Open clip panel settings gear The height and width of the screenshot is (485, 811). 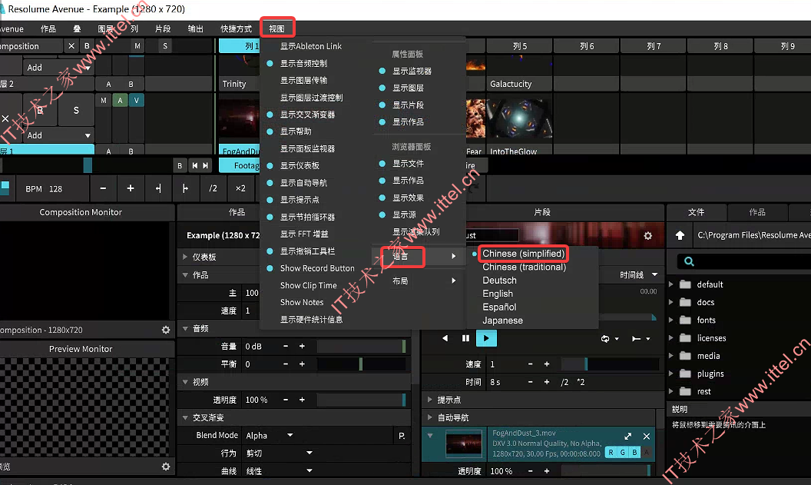coord(647,235)
